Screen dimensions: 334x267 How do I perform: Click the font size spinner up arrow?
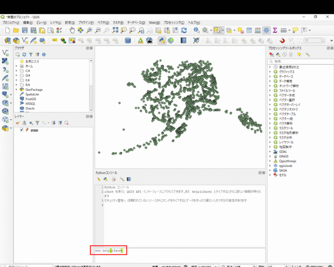[x=324, y=39]
